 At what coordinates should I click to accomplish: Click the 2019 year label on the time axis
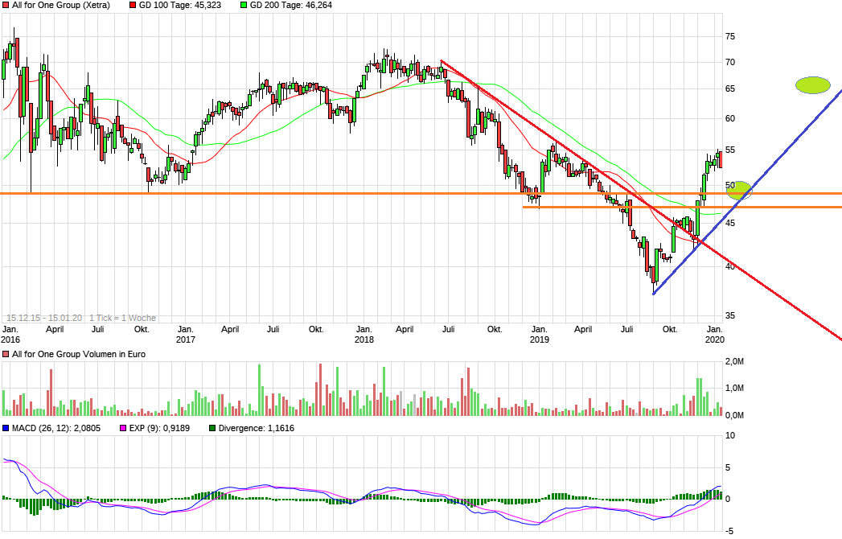pyautogui.click(x=538, y=340)
